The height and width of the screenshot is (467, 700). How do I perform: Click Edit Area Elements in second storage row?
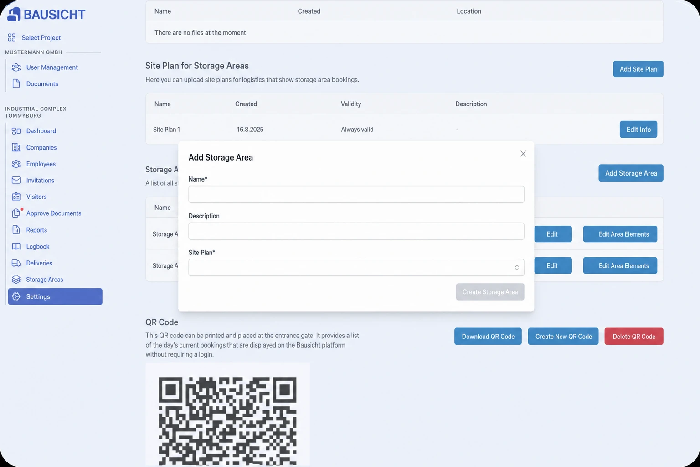(620, 265)
